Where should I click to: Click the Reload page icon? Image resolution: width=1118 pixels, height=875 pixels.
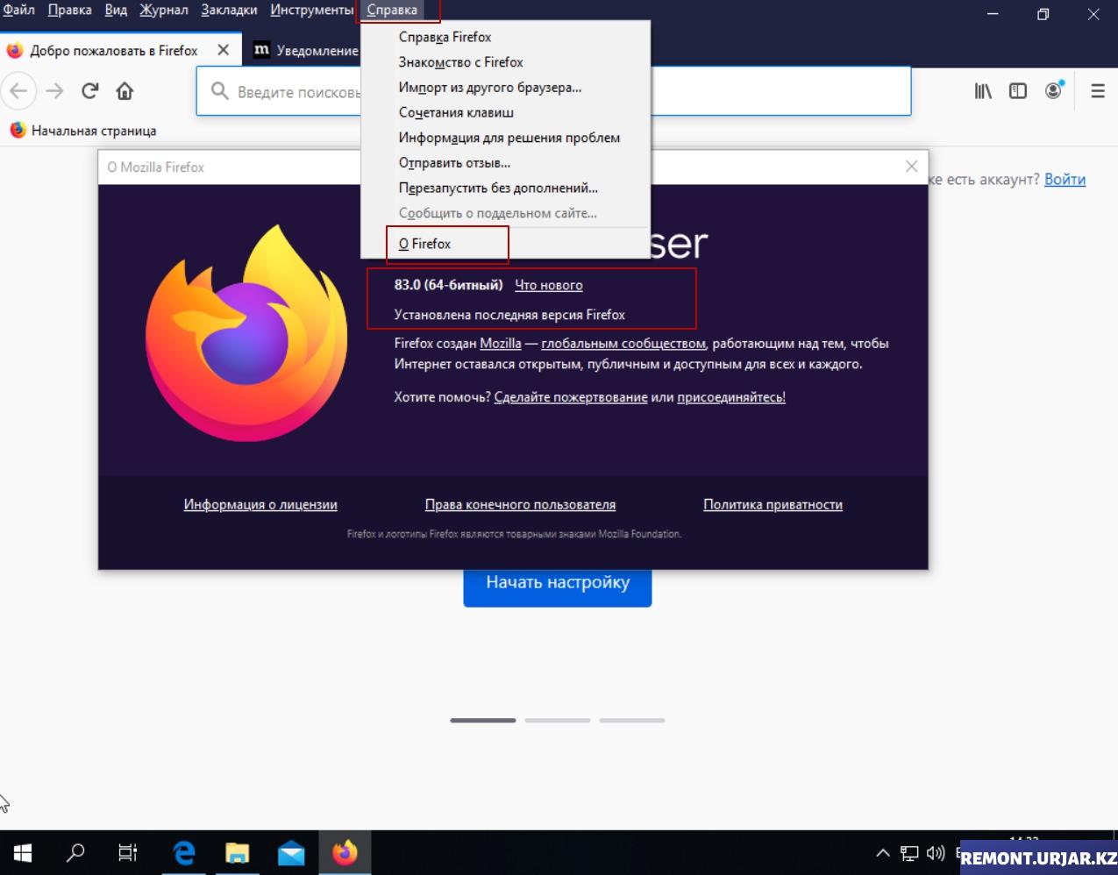[x=89, y=91]
